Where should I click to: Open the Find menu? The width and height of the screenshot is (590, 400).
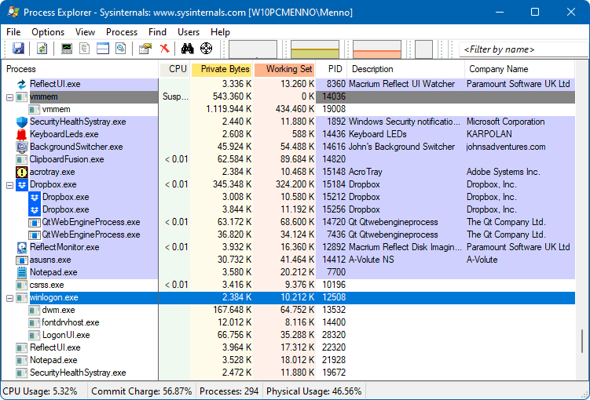(157, 32)
